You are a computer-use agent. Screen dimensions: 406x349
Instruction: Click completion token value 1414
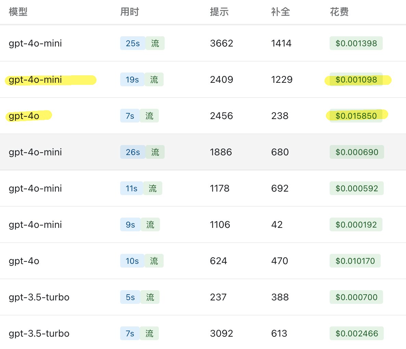click(x=281, y=43)
